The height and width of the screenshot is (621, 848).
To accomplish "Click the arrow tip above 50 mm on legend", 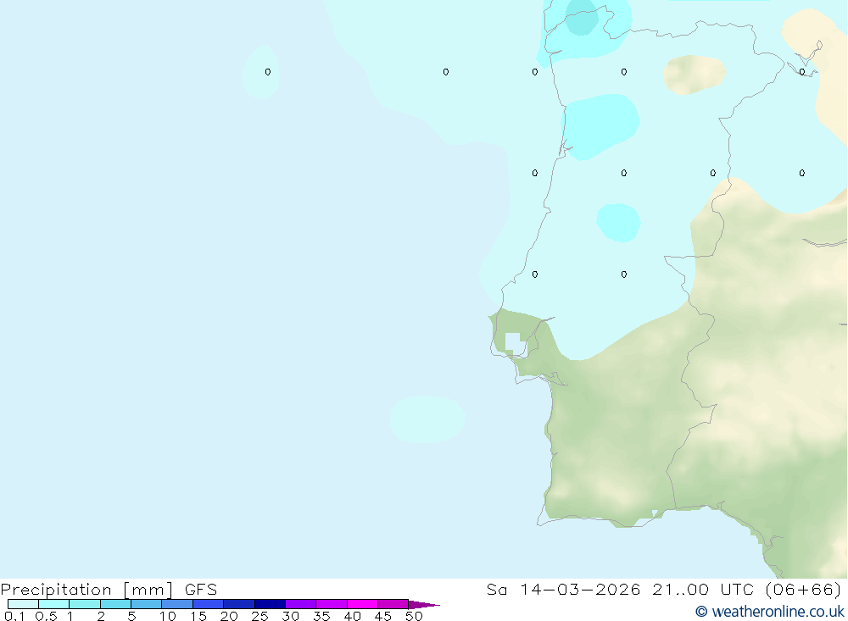I will pyautogui.click(x=424, y=604).
